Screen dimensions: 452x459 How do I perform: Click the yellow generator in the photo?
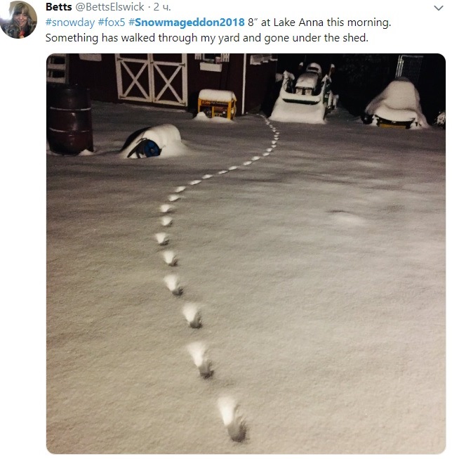(x=218, y=105)
